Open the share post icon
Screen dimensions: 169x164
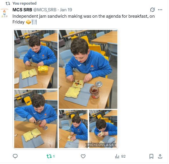(x=160, y=156)
